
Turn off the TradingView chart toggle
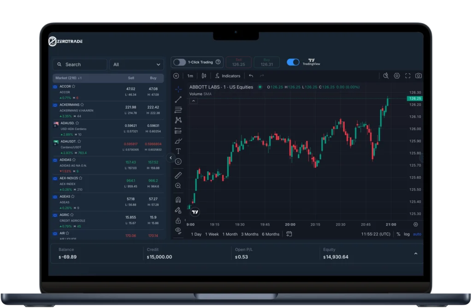(293, 62)
